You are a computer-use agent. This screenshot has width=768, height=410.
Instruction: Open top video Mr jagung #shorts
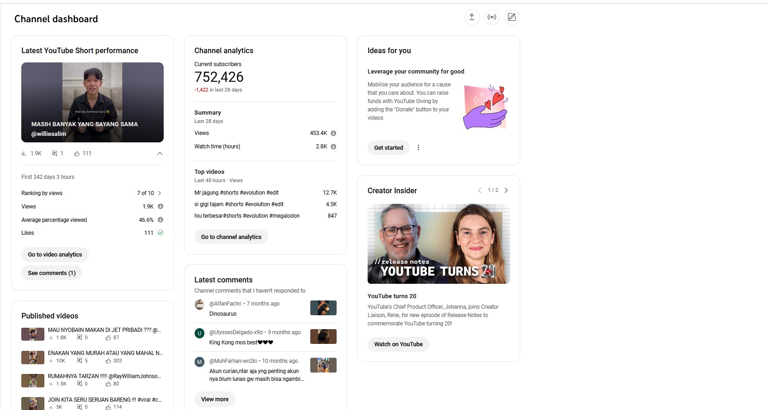click(236, 193)
